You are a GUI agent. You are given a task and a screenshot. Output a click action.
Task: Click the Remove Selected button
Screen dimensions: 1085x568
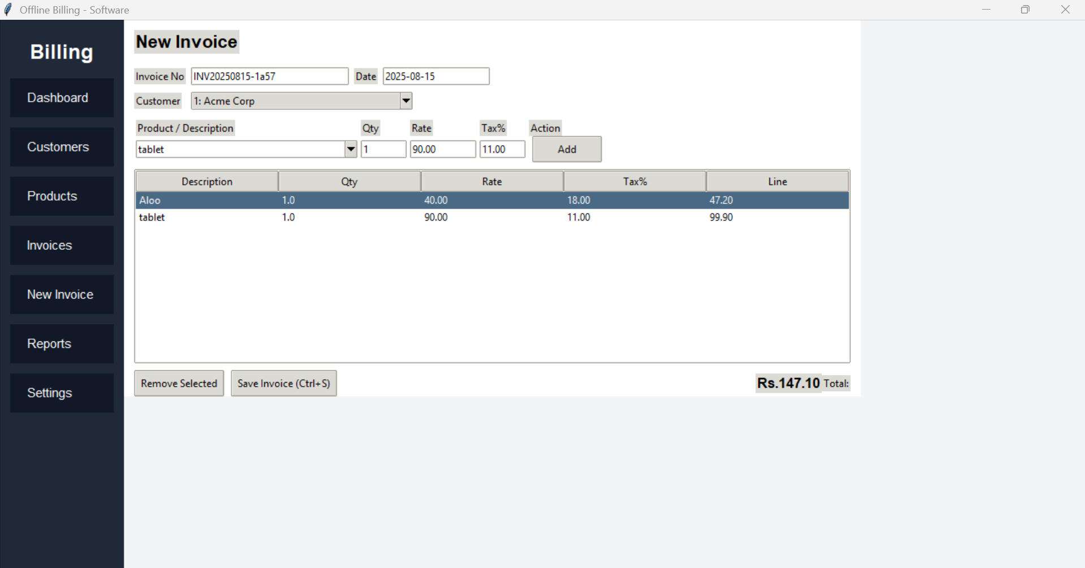[179, 383]
